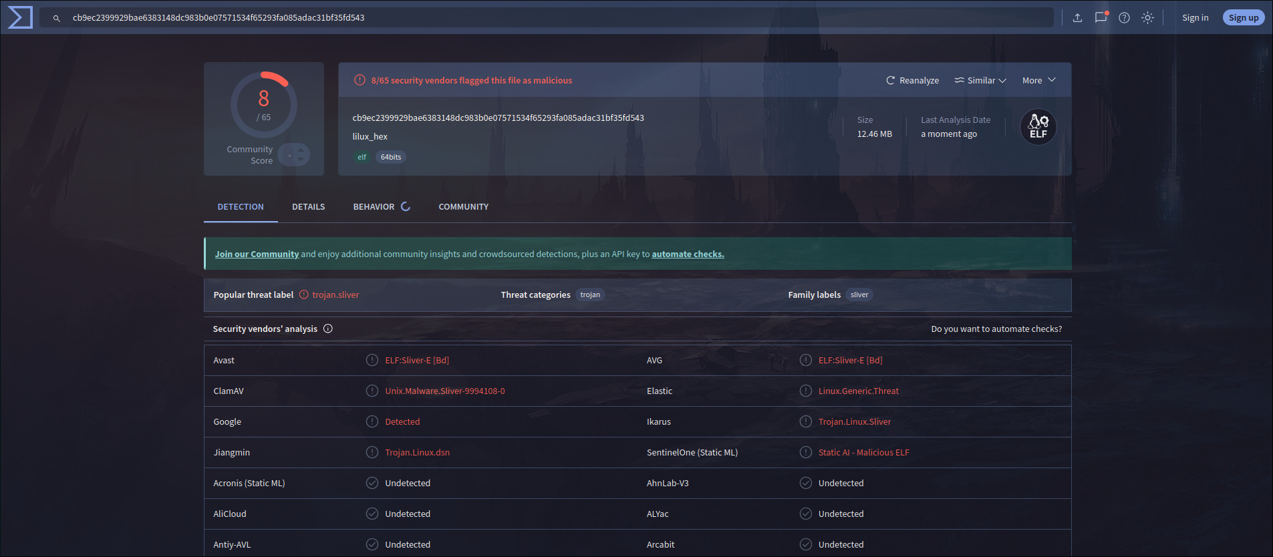Viewport: 1273px width, 557px height.
Task: Click the malicious warning icon in the banner
Action: click(x=360, y=80)
